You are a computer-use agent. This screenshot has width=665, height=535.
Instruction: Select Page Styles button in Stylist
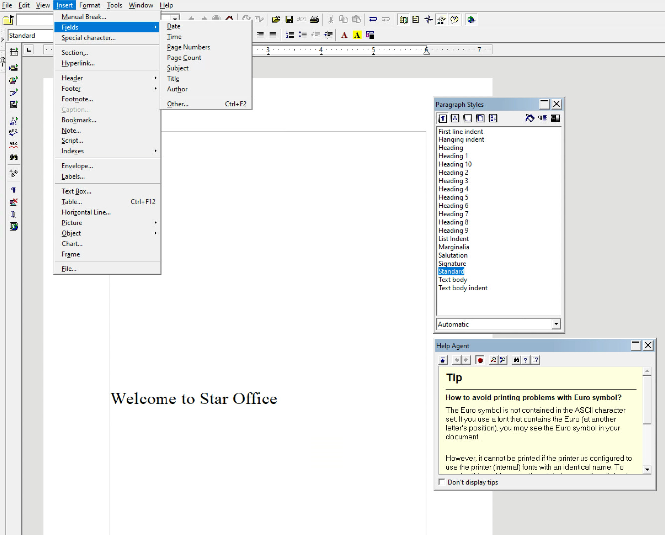(480, 118)
